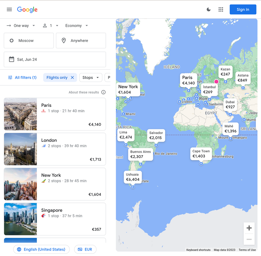261x256 pixels.
Task: Select the Salvador €2,015 map label
Action: (x=156, y=135)
